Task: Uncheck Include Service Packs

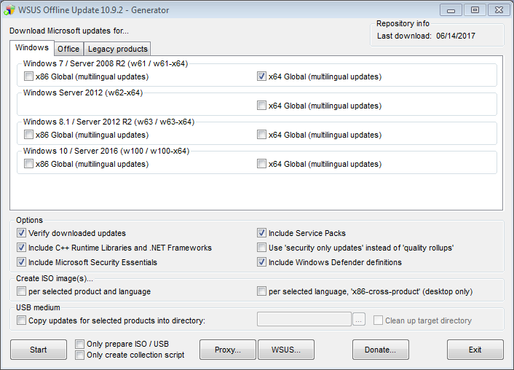Action: 261,233
